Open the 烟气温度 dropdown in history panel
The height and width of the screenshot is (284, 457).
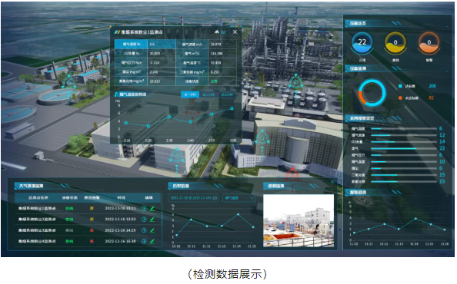(239, 198)
